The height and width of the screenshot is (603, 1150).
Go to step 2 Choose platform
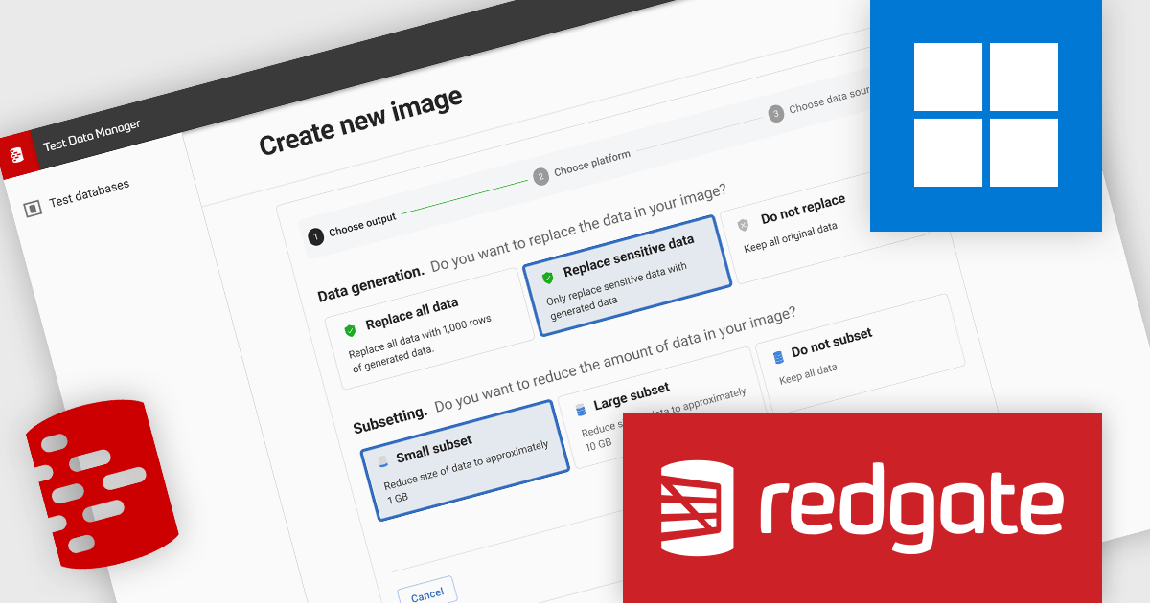coord(582,165)
